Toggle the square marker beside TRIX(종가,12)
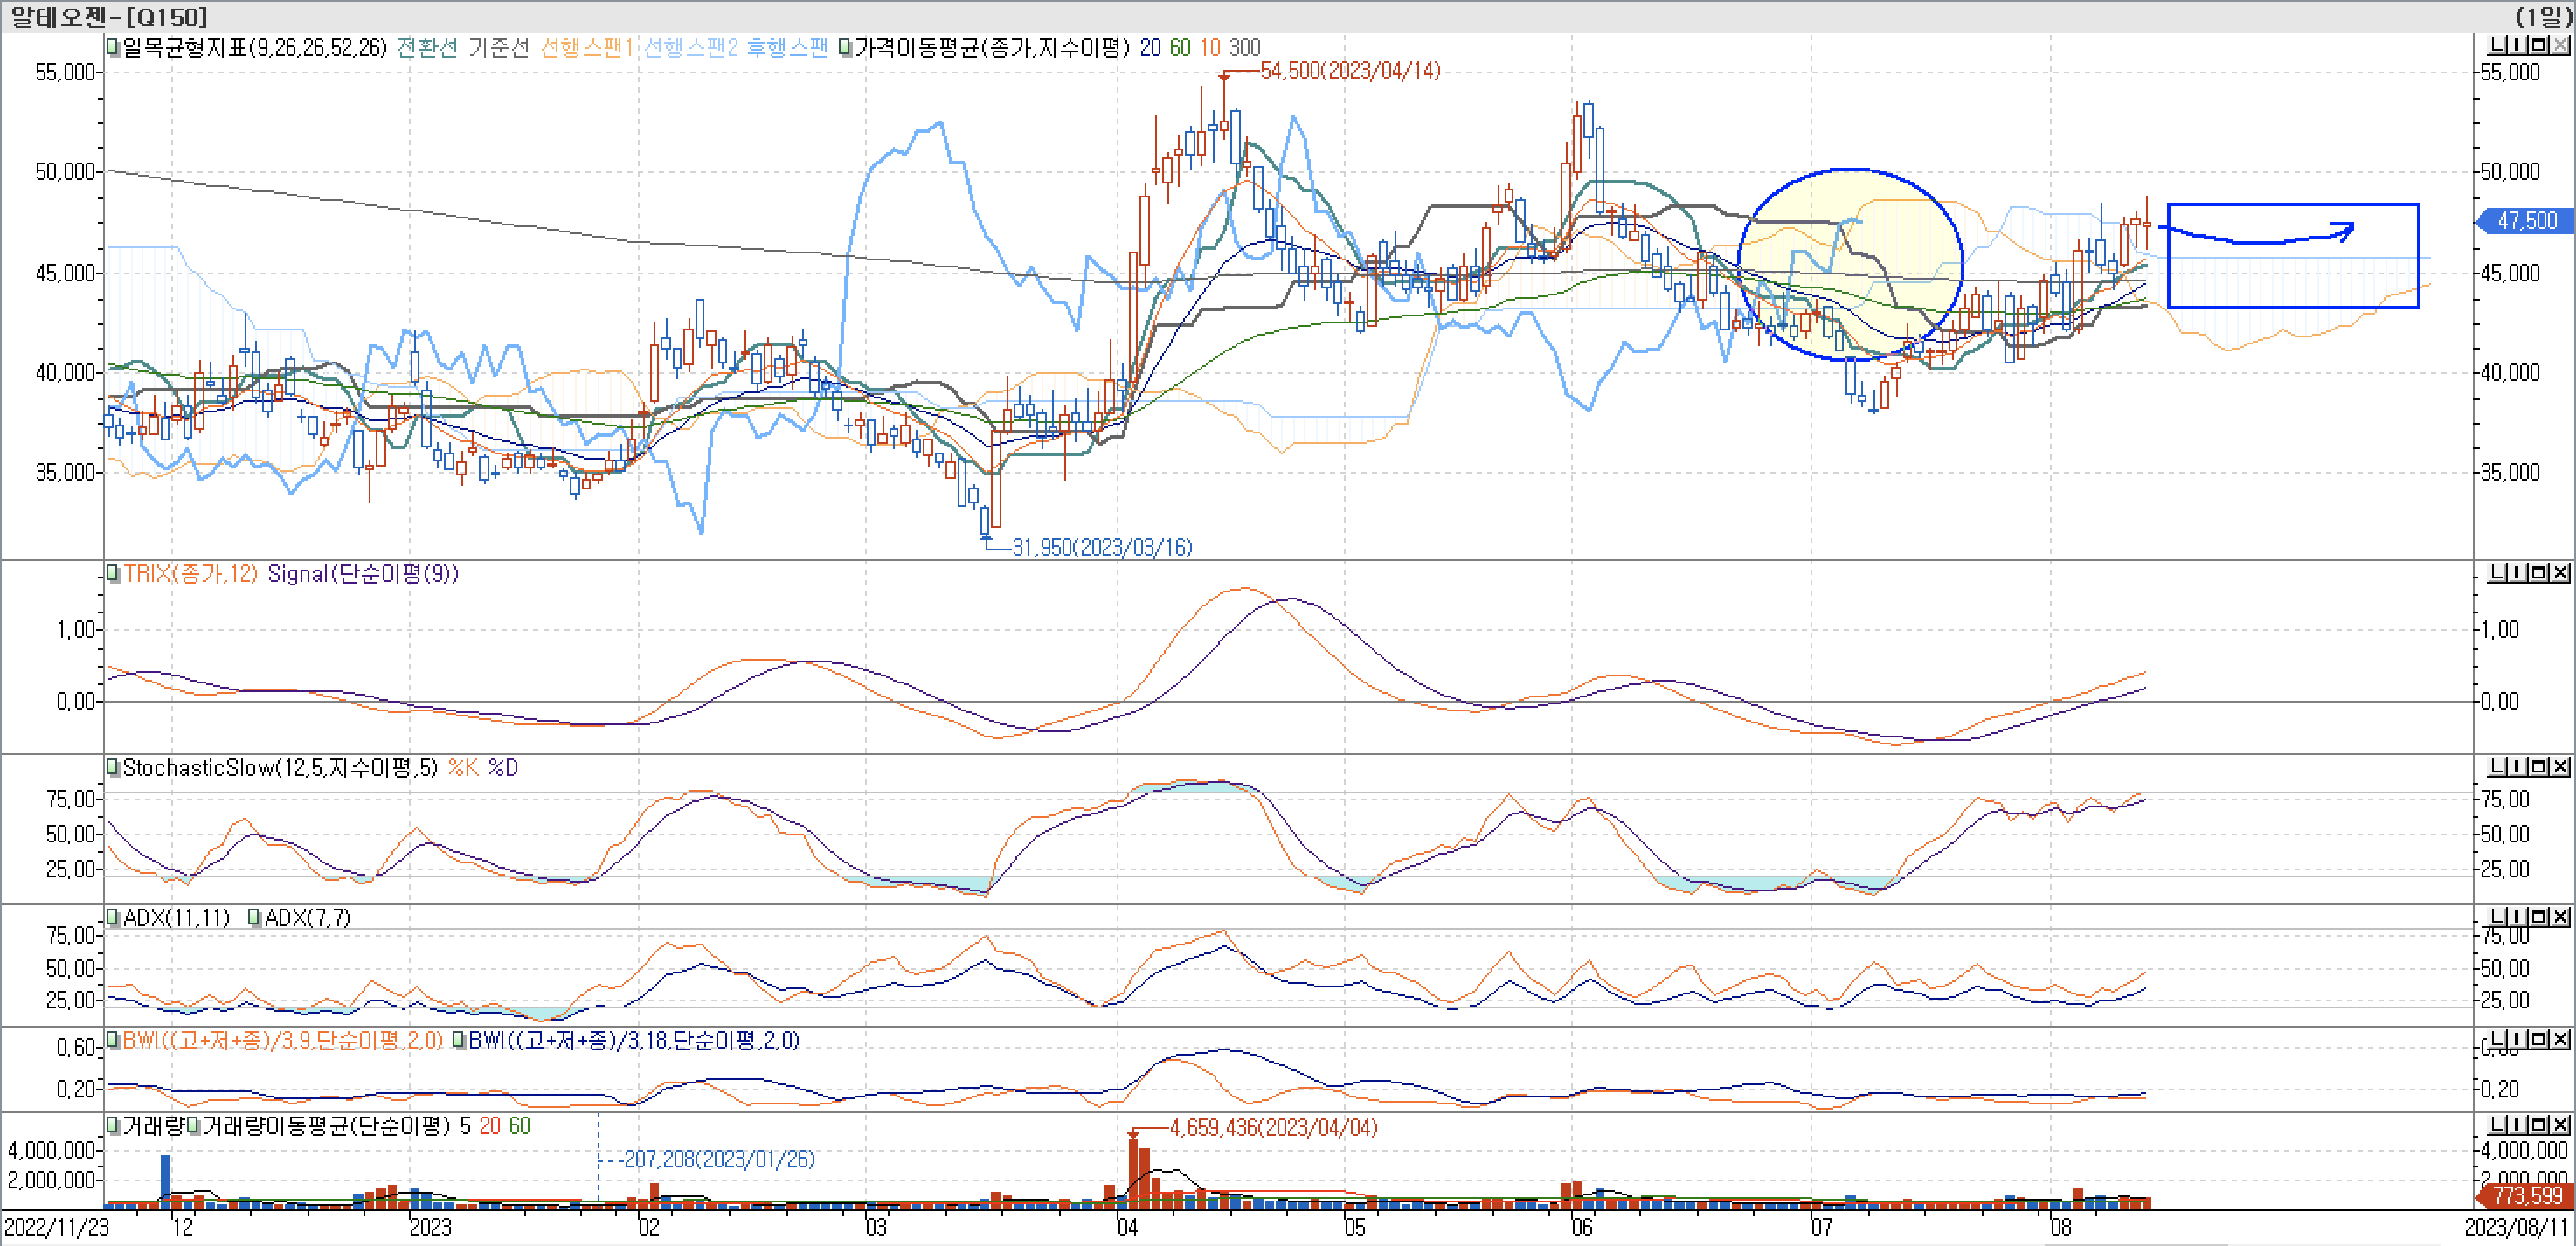This screenshot has height=1246, width=2576. 113,573
